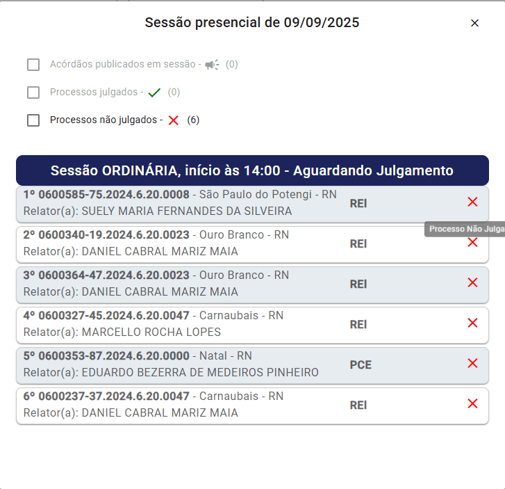This screenshot has width=505, height=489.
Task: Click red X icon on 2º process row
Action: click(x=472, y=242)
